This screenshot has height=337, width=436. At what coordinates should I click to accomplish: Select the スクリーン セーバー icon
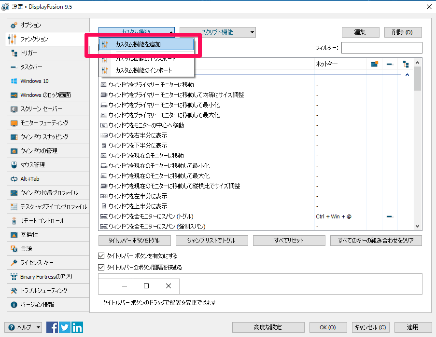coord(14,109)
